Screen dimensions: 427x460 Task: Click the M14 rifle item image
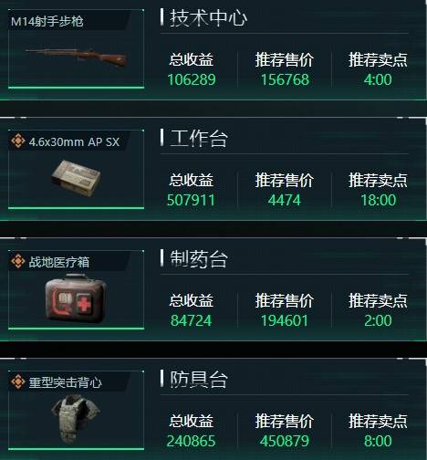(76, 57)
